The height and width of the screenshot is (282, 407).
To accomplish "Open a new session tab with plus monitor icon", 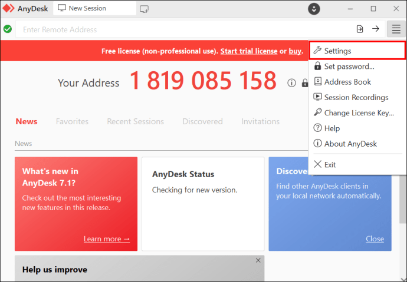I will coord(144,9).
